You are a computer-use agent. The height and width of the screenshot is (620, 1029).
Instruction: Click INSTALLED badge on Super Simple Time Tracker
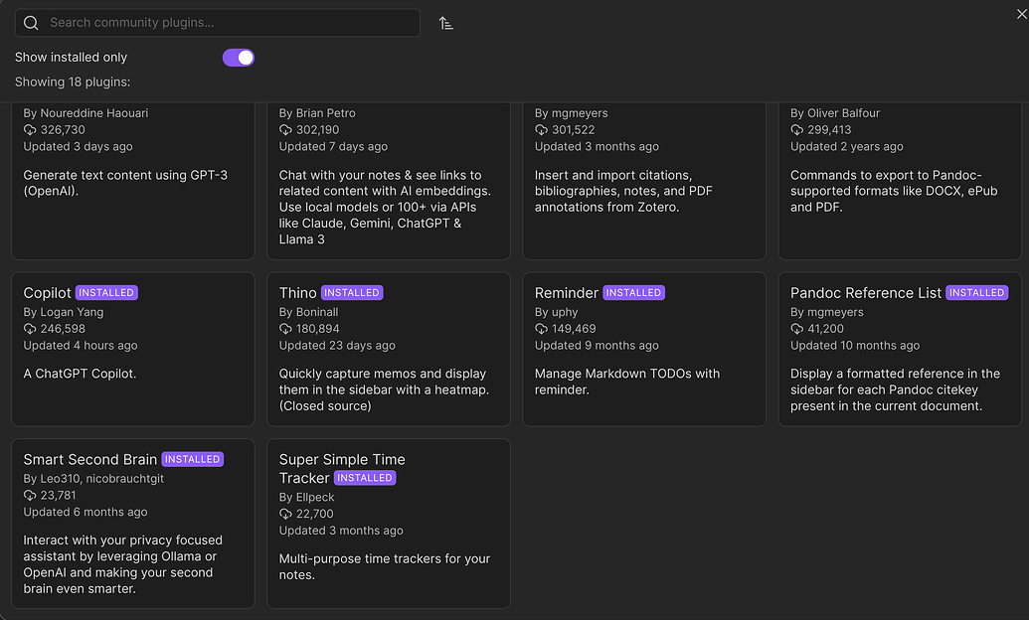click(x=365, y=478)
